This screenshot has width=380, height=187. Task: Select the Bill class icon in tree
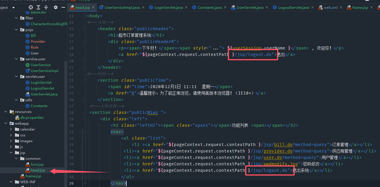click(x=28, y=36)
